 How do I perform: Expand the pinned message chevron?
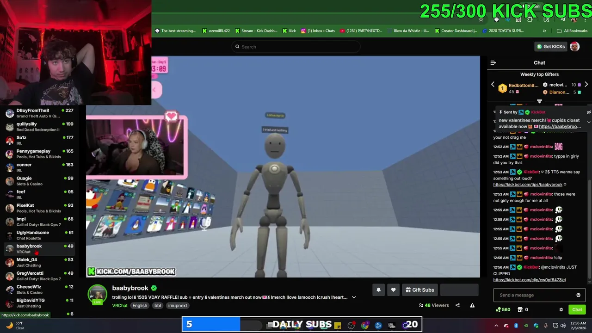click(588, 122)
